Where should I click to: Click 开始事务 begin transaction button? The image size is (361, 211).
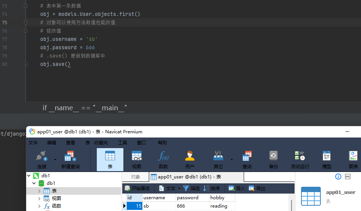pyautogui.click(x=137, y=189)
